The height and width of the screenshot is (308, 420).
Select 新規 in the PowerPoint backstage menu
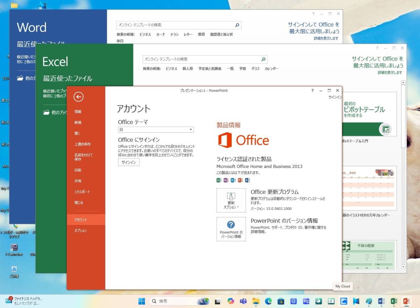tap(78, 122)
